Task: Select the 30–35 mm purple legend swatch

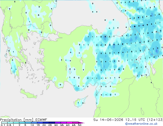Action: point(58,123)
